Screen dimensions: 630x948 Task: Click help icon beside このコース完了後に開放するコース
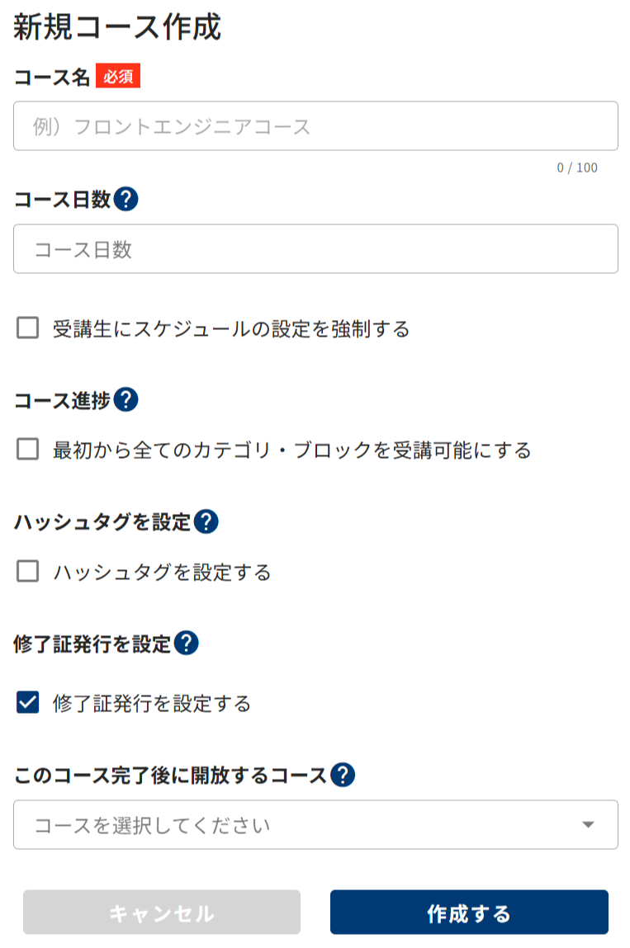tap(343, 775)
